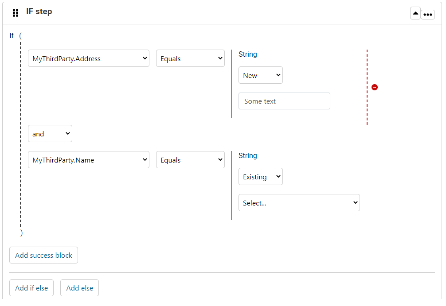
Task: Click the IF step header title
Action: (39, 12)
